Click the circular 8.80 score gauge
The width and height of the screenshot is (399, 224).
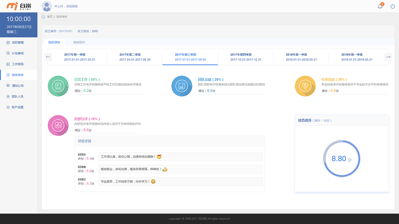click(342, 159)
